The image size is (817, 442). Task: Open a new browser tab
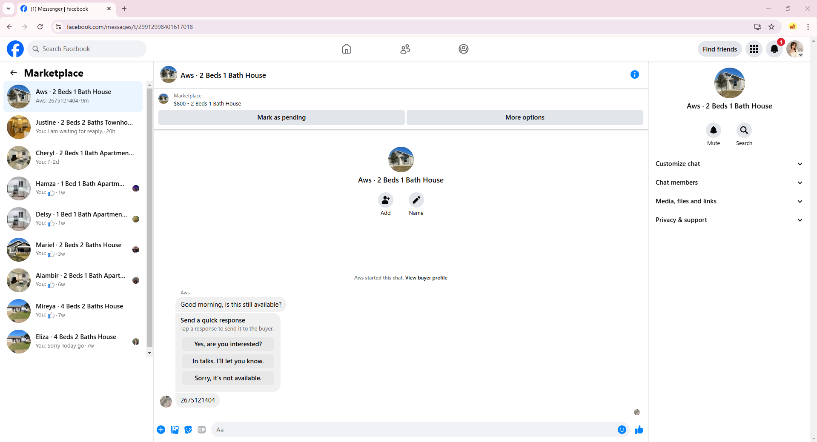click(x=124, y=9)
